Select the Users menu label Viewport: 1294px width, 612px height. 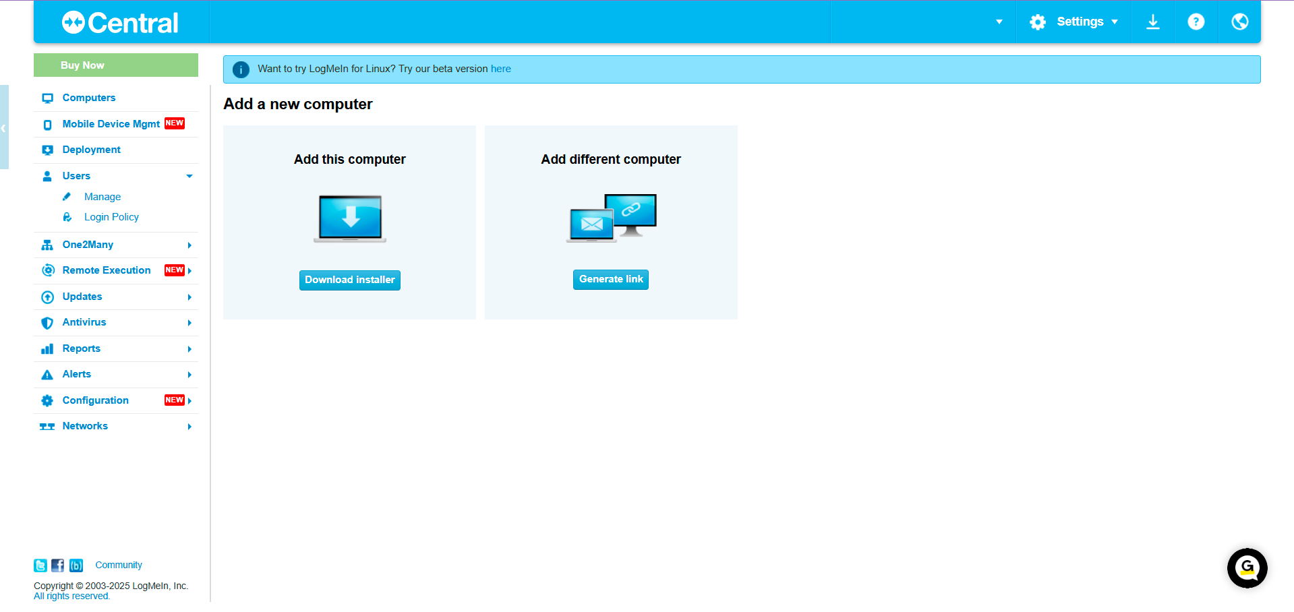pos(76,176)
